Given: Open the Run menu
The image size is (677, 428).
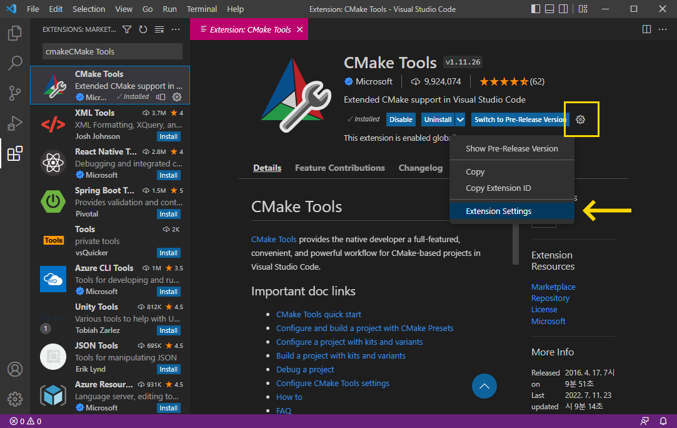Looking at the screenshot, I should [x=169, y=9].
